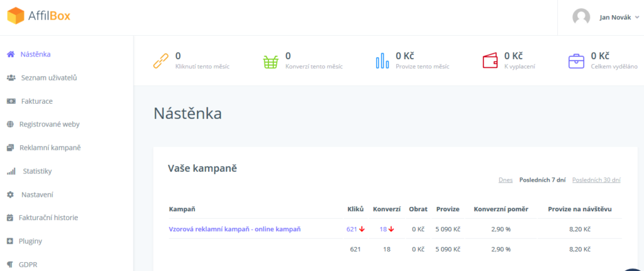Click the Celkem vyděláno label
This screenshot has width=644, height=271.
[614, 67]
